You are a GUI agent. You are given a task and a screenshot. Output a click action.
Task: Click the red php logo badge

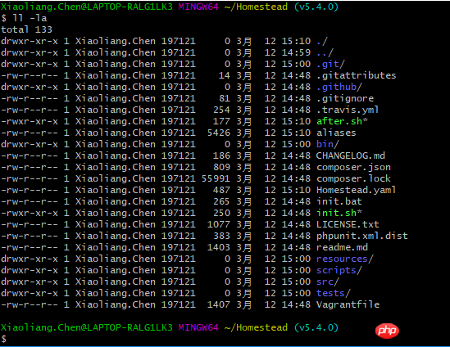click(387, 331)
